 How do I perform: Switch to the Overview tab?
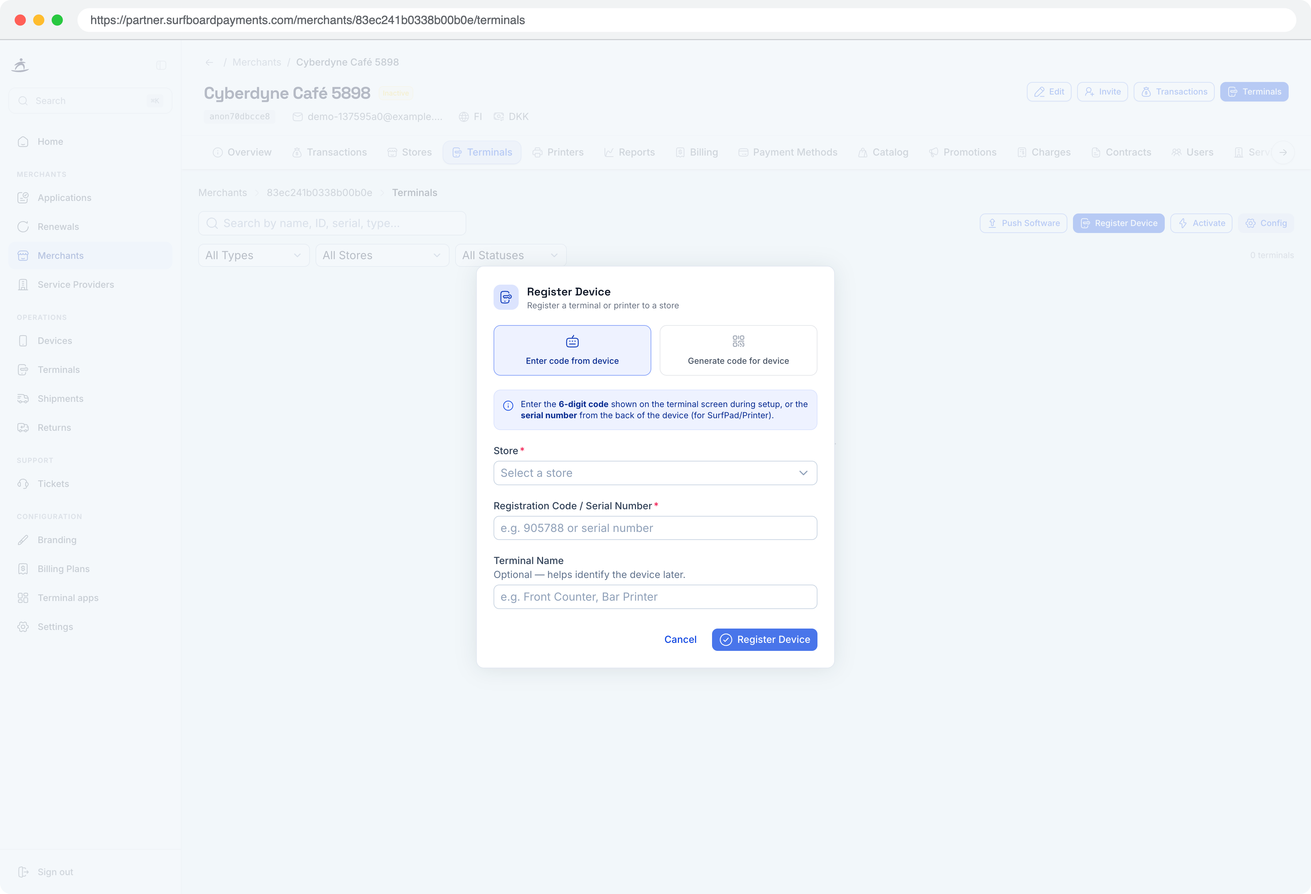[x=242, y=152]
